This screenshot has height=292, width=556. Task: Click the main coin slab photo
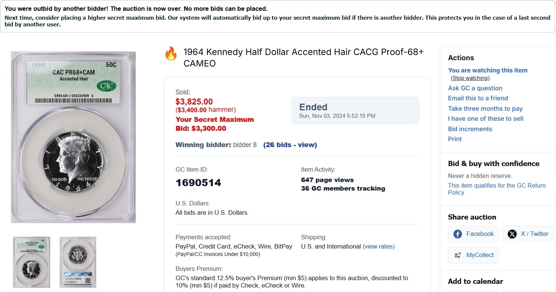(73, 137)
